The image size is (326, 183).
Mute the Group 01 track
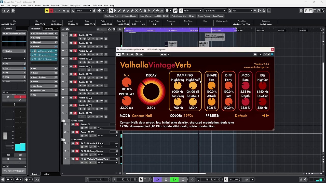click(x=73, y=125)
